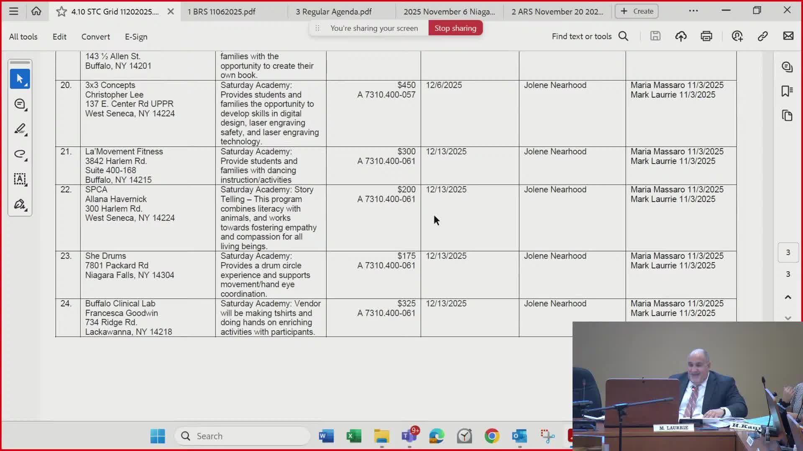Open the Convert menu
803x451 pixels.
click(95, 37)
